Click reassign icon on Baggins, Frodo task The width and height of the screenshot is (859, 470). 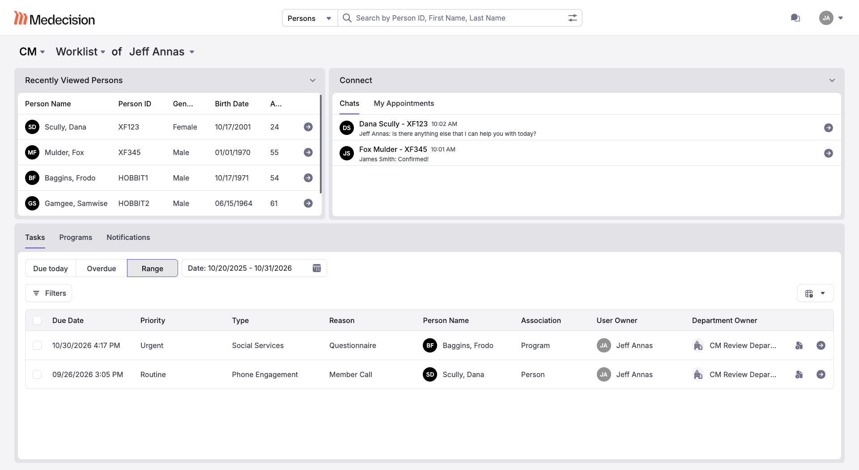tap(799, 345)
